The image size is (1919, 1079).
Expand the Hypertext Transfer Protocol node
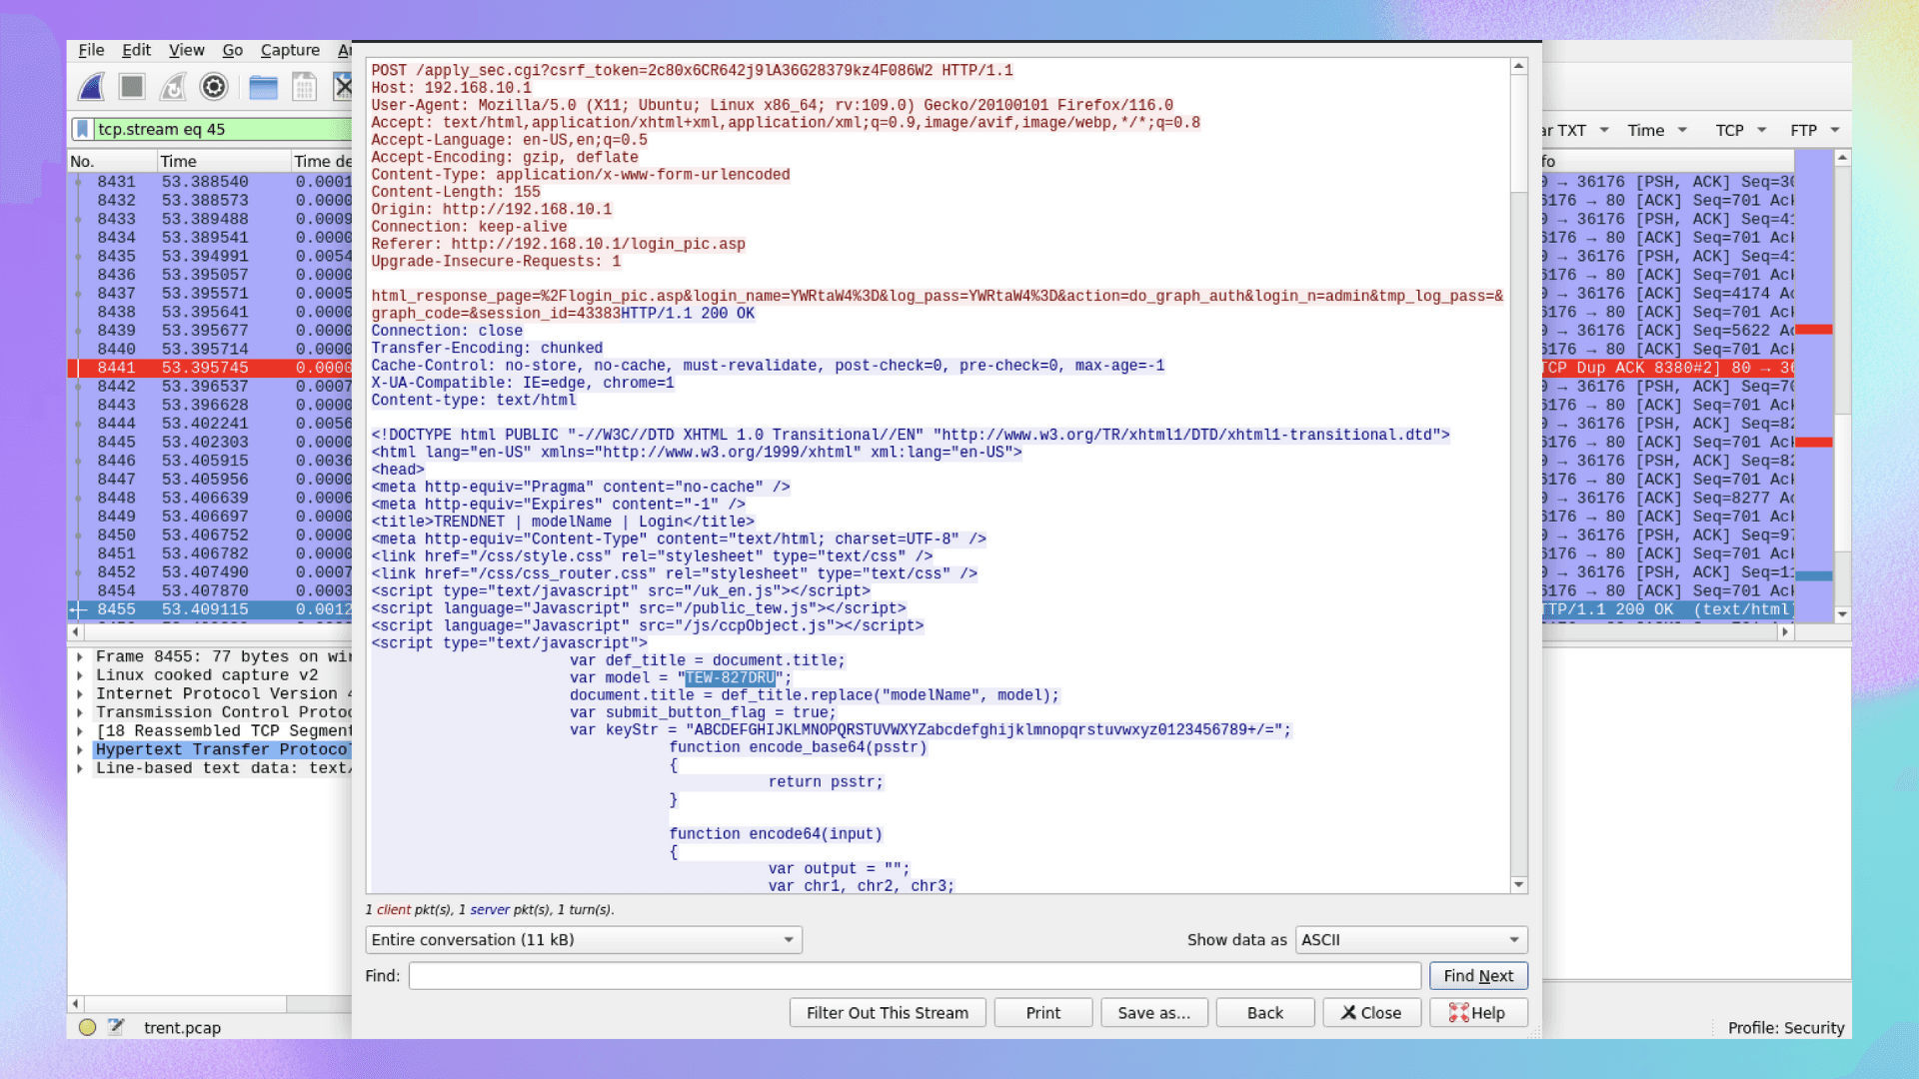79,750
